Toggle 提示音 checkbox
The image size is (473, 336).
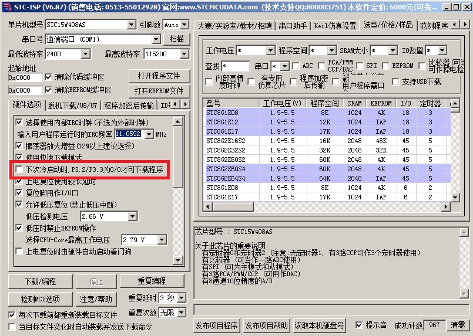click(x=359, y=325)
